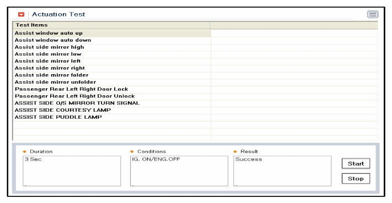This screenshot has height=203, width=392.
Task: Select Assist side mirror left
Action: [112, 61]
